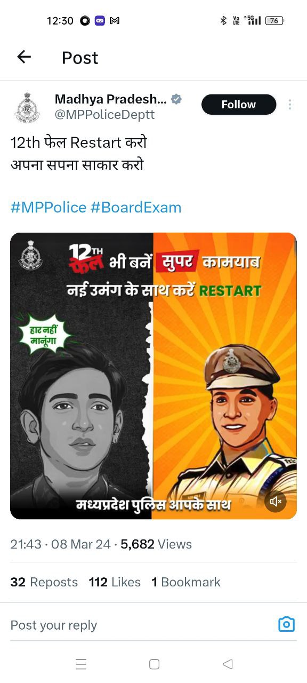Tap the 5,682 Views count
The width and height of the screenshot is (307, 683).
click(x=156, y=544)
